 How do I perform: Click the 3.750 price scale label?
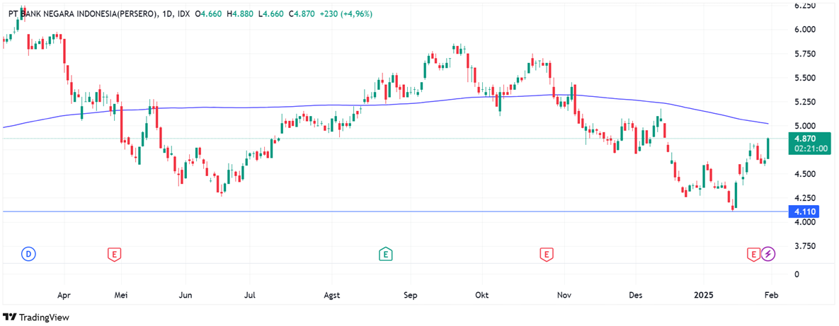[x=804, y=246]
